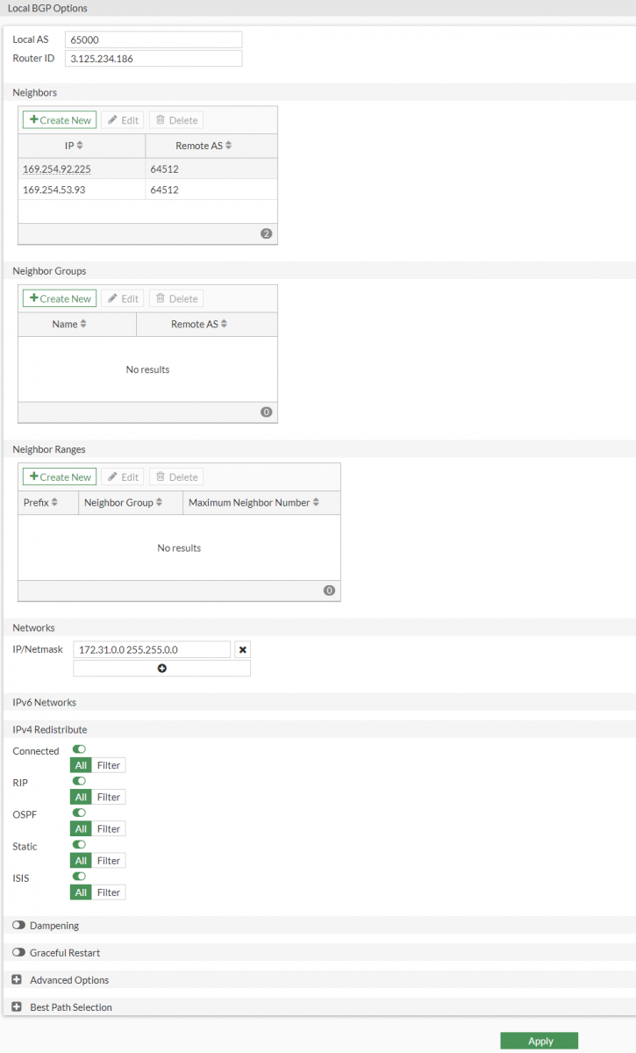This screenshot has width=636, height=1053.
Task: Select Filter option for RIP redistribution
Action: [x=109, y=797]
